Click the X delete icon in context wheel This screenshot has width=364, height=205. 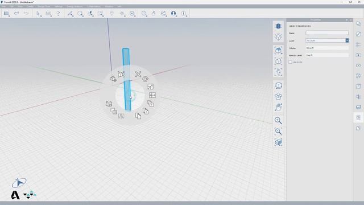pos(138,74)
